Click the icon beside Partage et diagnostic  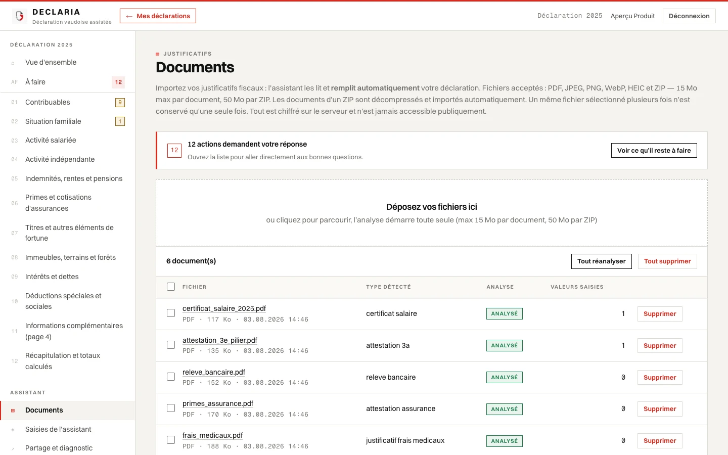(x=13, y=448)
